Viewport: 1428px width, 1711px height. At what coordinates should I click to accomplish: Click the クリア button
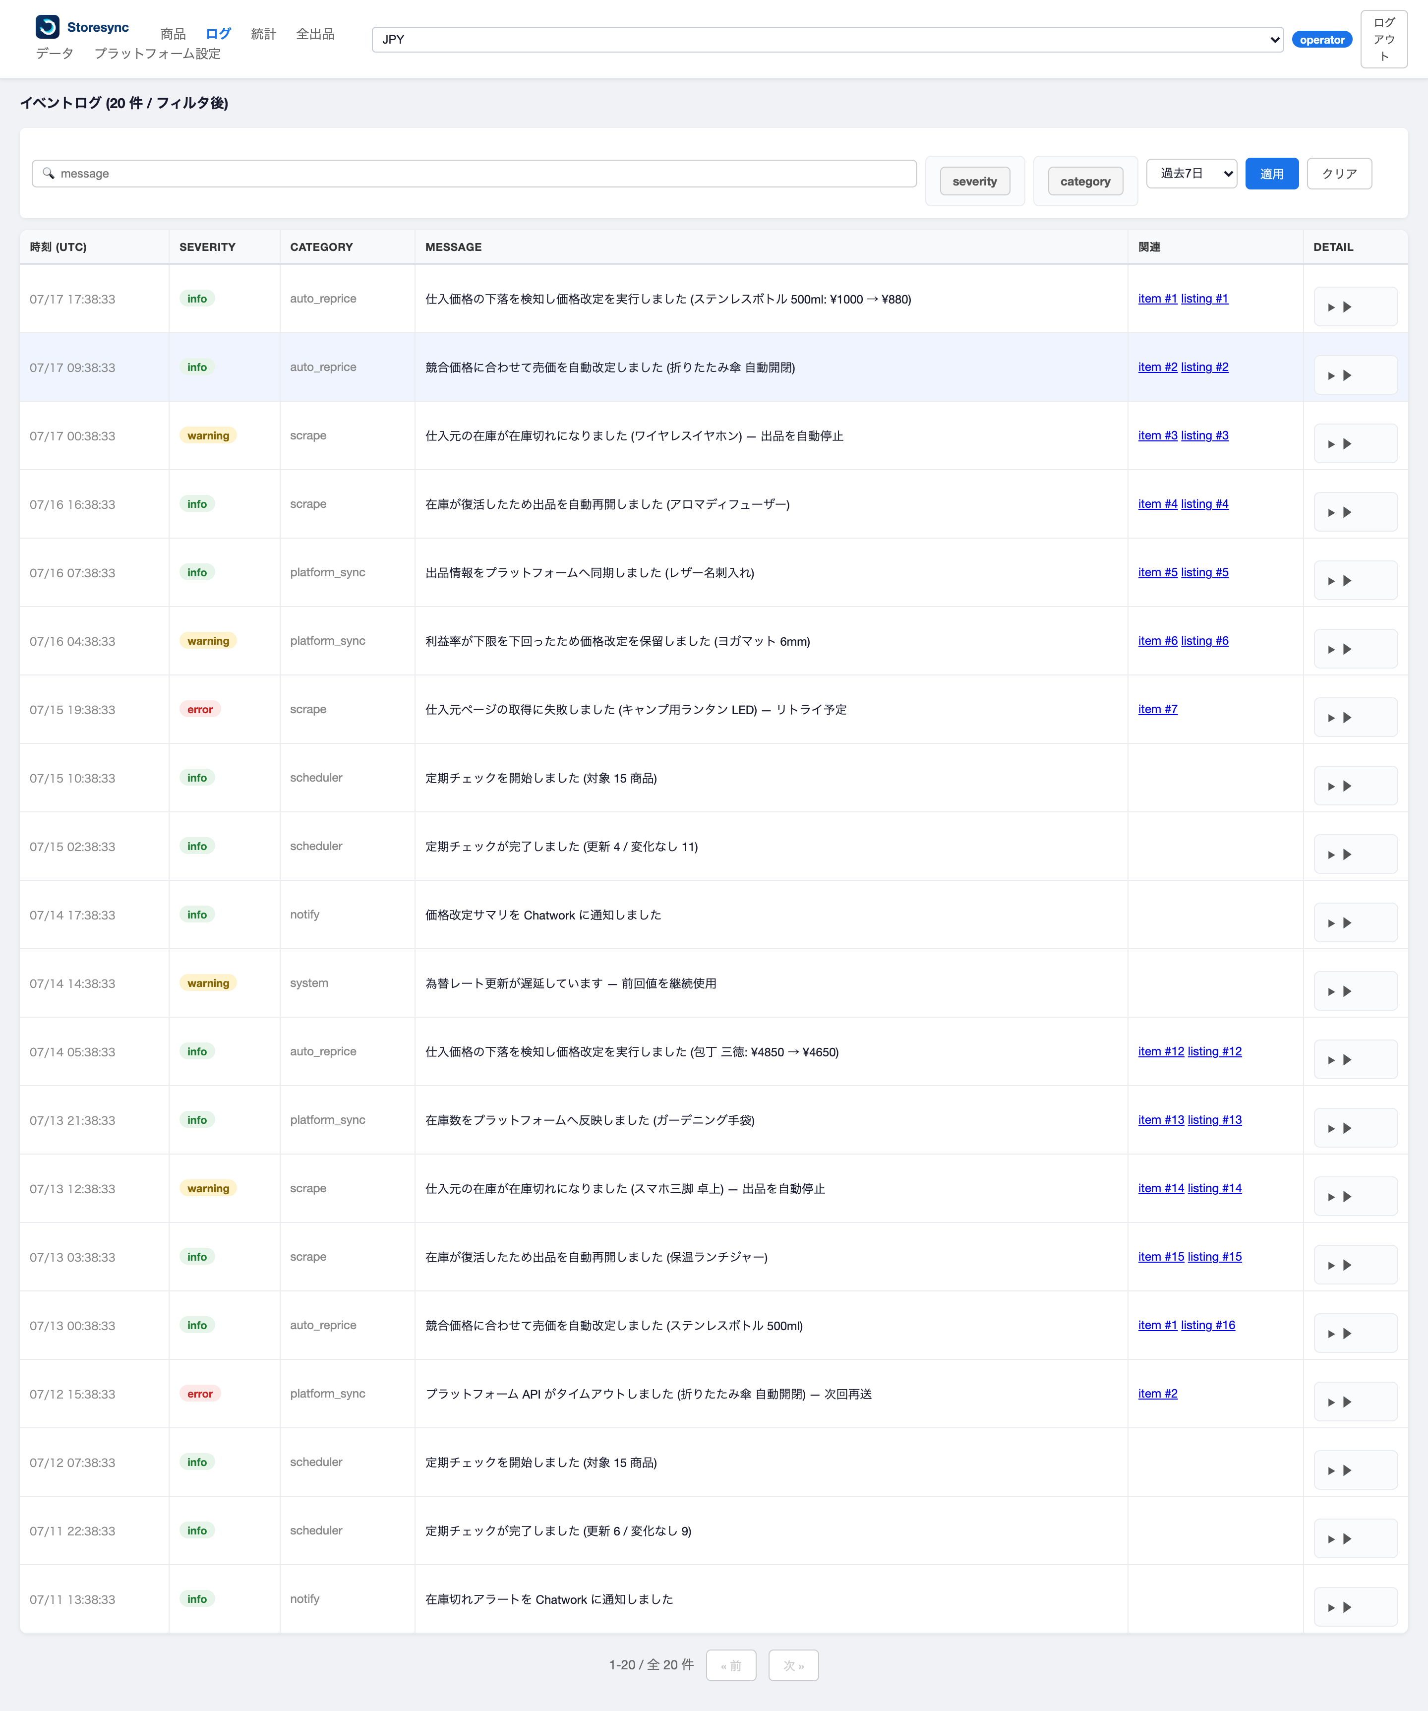(x=1339, y=174)
